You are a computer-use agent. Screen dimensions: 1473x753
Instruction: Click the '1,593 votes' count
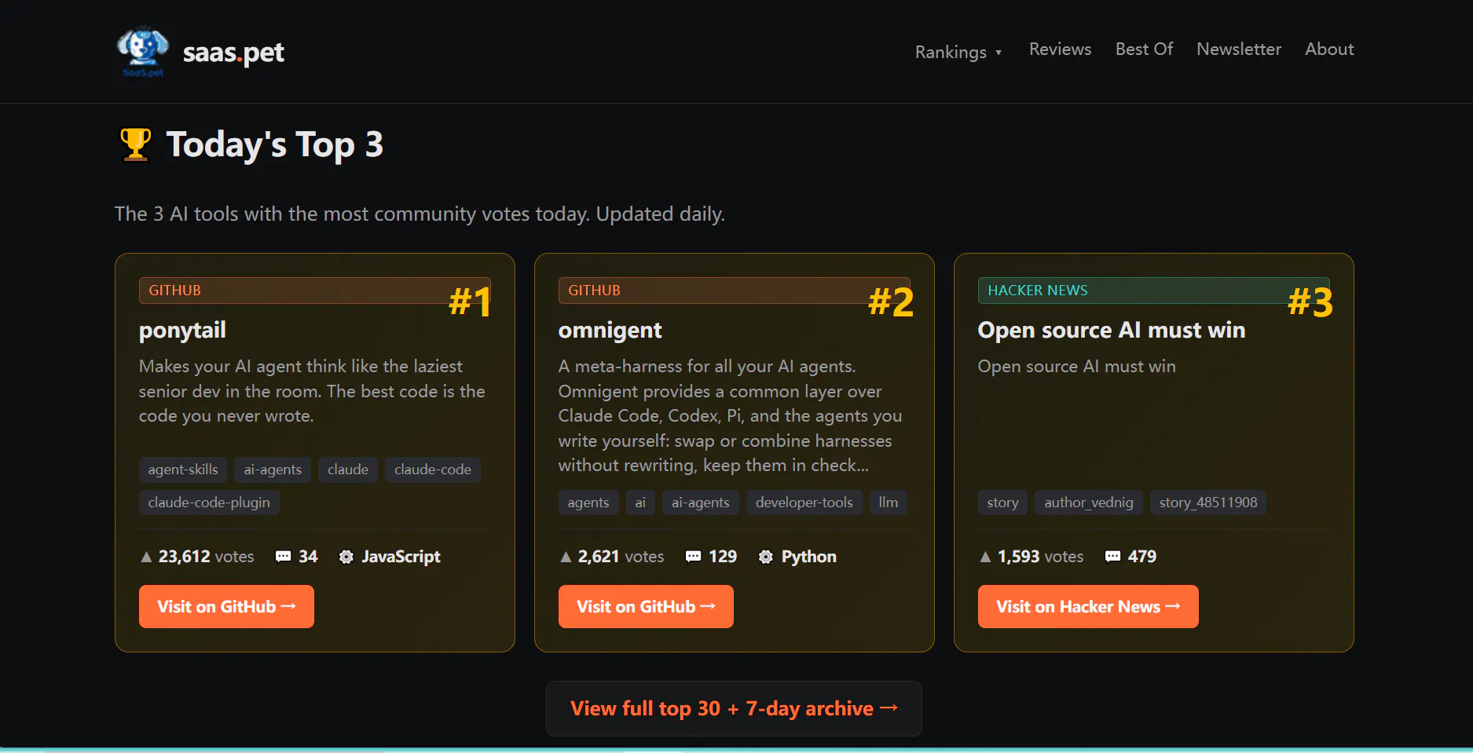tap(1040, 557)
